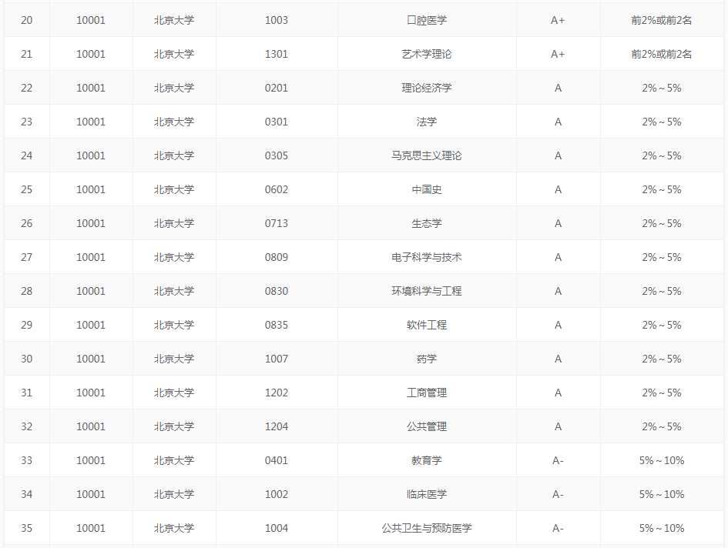The width and height of the screenshot is (728, 548).
Task: Select 北京大学 in row 34
Action: tap(174, 494)
